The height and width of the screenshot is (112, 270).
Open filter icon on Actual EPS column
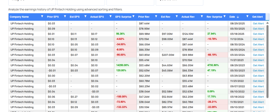pyautogui.click(x=110, y=16)
